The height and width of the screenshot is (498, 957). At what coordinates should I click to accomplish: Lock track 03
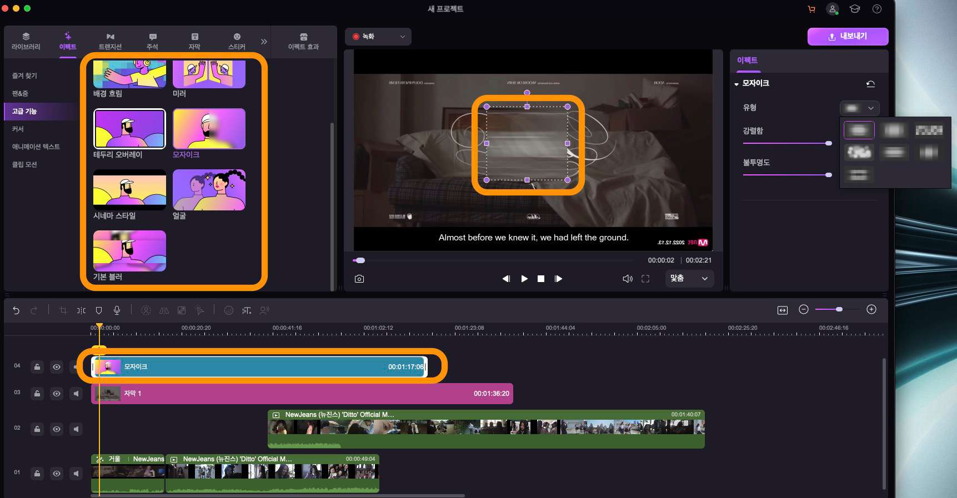pos(37,394)
